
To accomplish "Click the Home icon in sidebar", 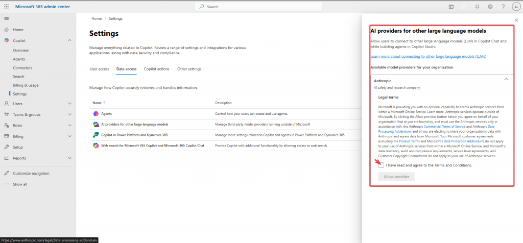I will (6, 30).
